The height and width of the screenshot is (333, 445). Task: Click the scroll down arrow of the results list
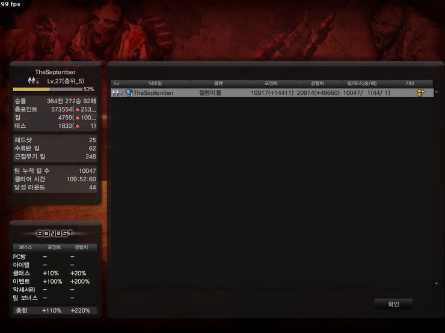[x=437, y=283]
